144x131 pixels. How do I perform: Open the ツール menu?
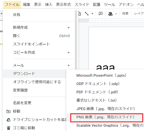click(110, 5)
